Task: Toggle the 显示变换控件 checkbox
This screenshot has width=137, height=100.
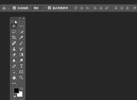Action: pos(49,8)
